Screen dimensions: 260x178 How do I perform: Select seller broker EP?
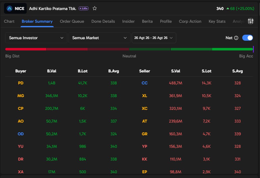(x=144, y=172)
